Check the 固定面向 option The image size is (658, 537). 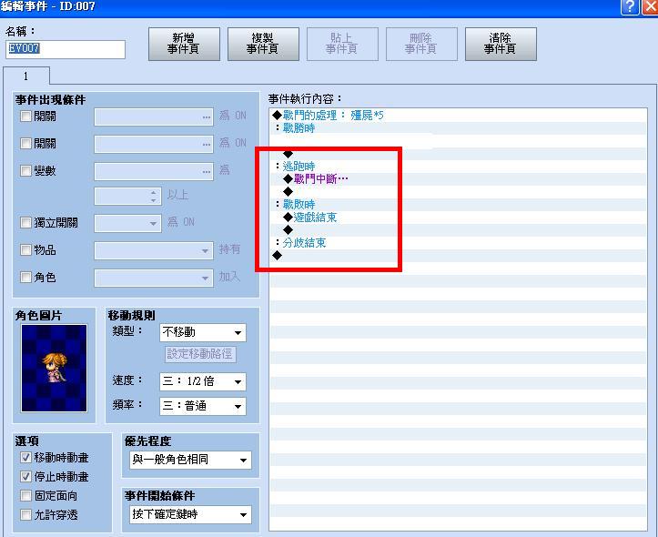[x=25, y=495]
